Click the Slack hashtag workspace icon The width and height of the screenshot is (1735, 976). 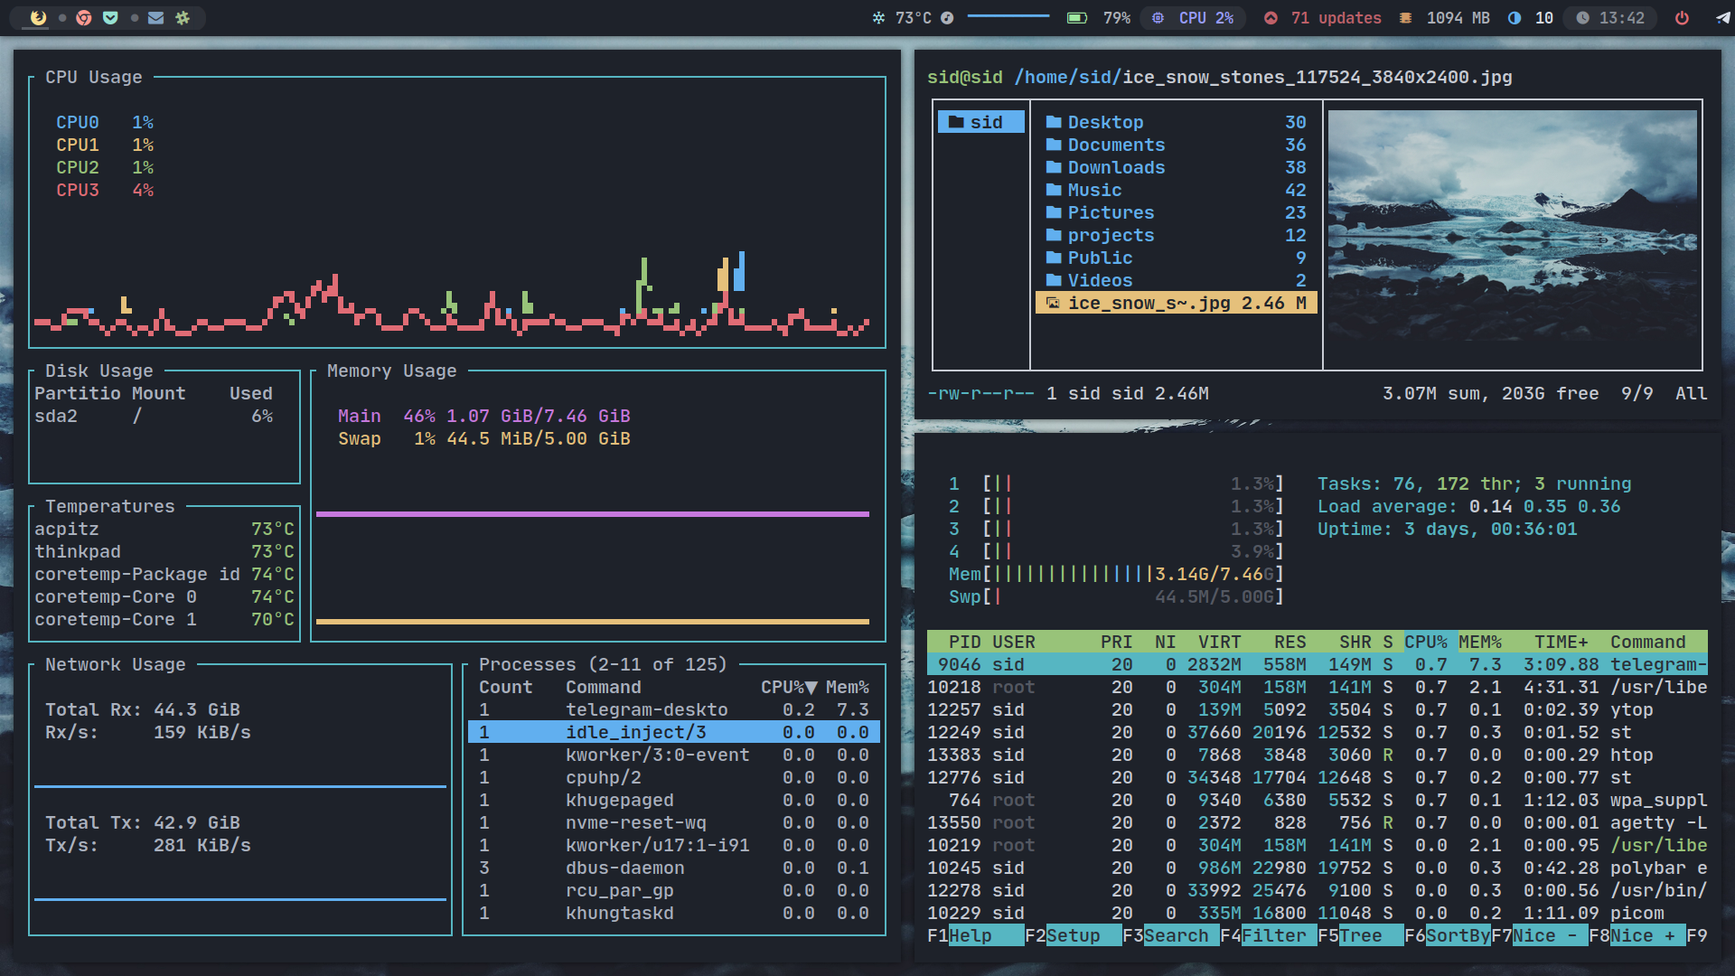coord(183,18)
